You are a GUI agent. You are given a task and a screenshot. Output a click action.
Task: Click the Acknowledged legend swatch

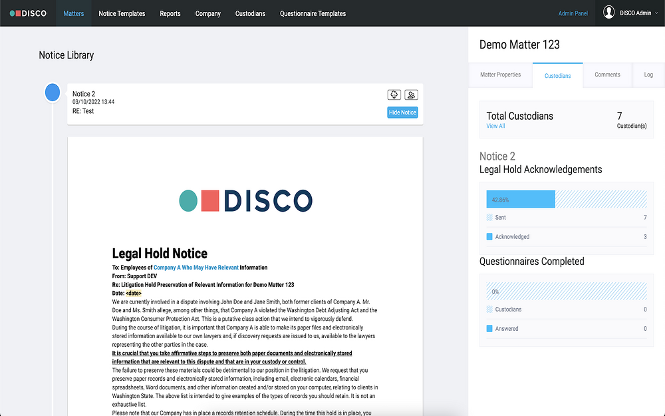[x=489, y=236]
